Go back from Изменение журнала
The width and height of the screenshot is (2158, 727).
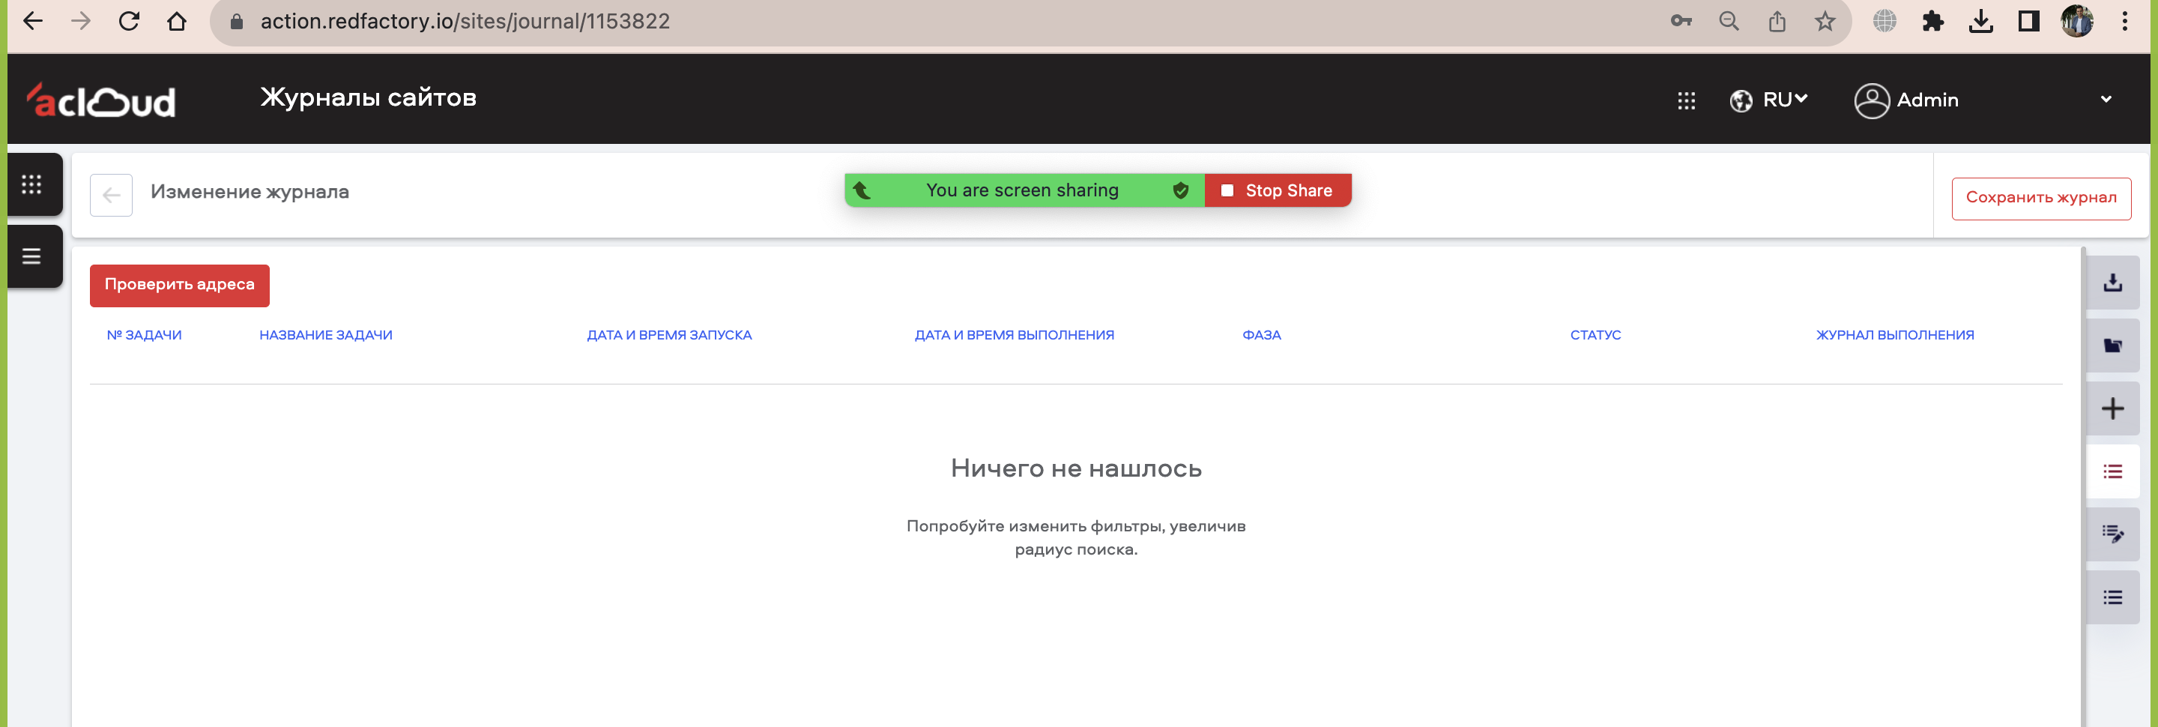pyautogui.click(x=112, y=195)
